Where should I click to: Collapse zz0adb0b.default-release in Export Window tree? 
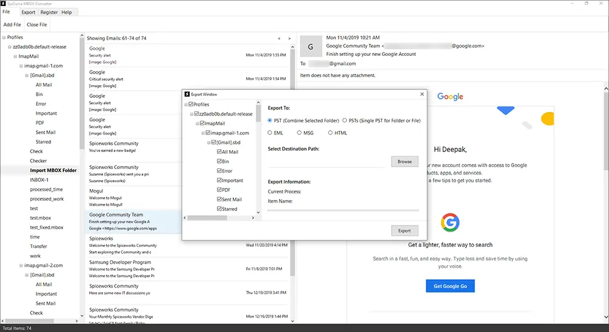[x=191, y=114]
